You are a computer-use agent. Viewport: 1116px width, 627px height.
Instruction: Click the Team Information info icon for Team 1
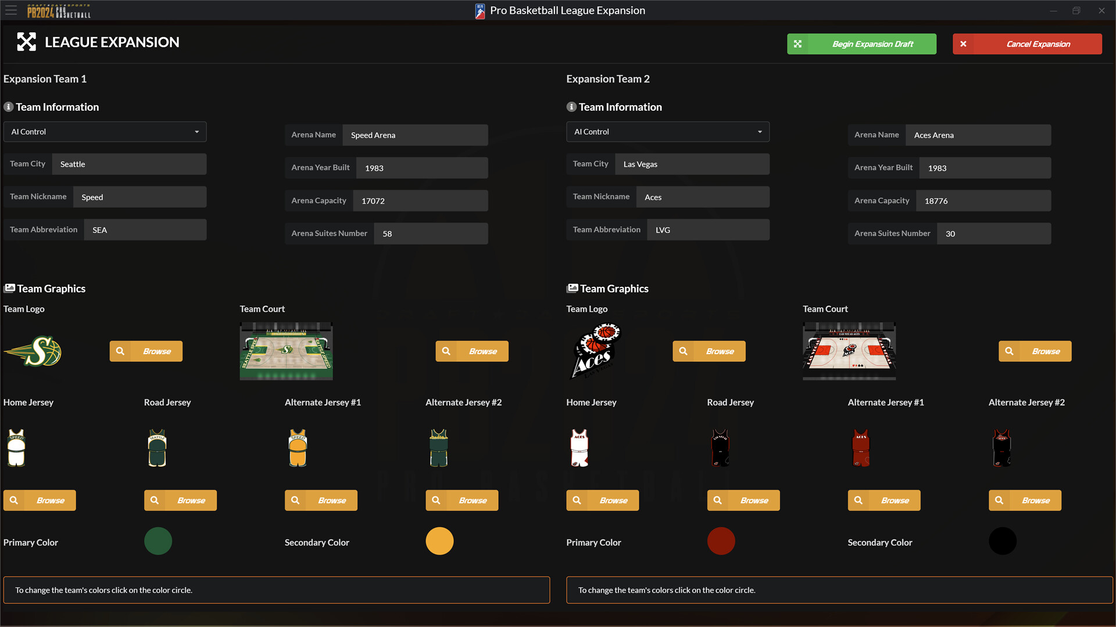pos(8,107)
